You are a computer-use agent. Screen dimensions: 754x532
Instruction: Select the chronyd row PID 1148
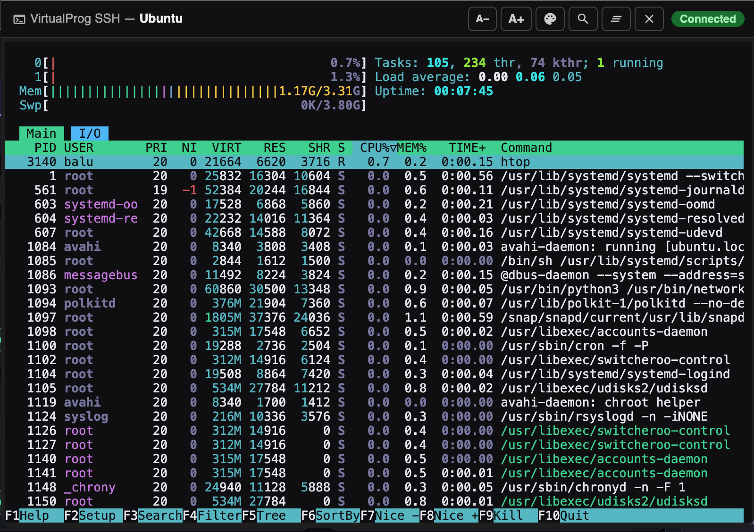[x=374, y=487]
